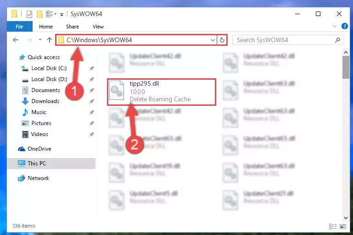Click the Search SysWOW64 field

[x=288, y=40]
